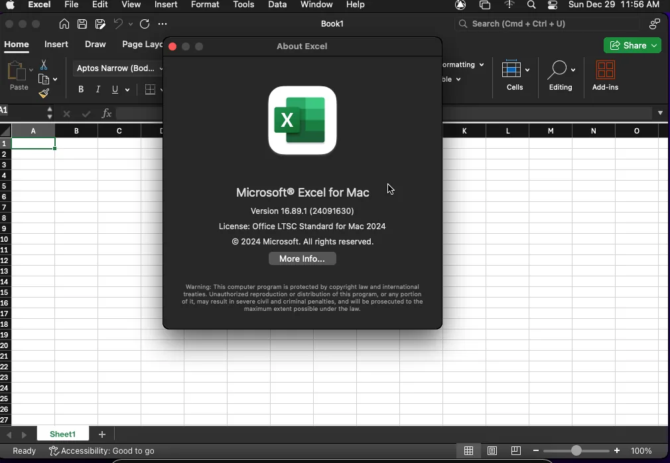Click the Save As icon with the pencil
This screenshot has width=670, height=463.
(100, 24)
